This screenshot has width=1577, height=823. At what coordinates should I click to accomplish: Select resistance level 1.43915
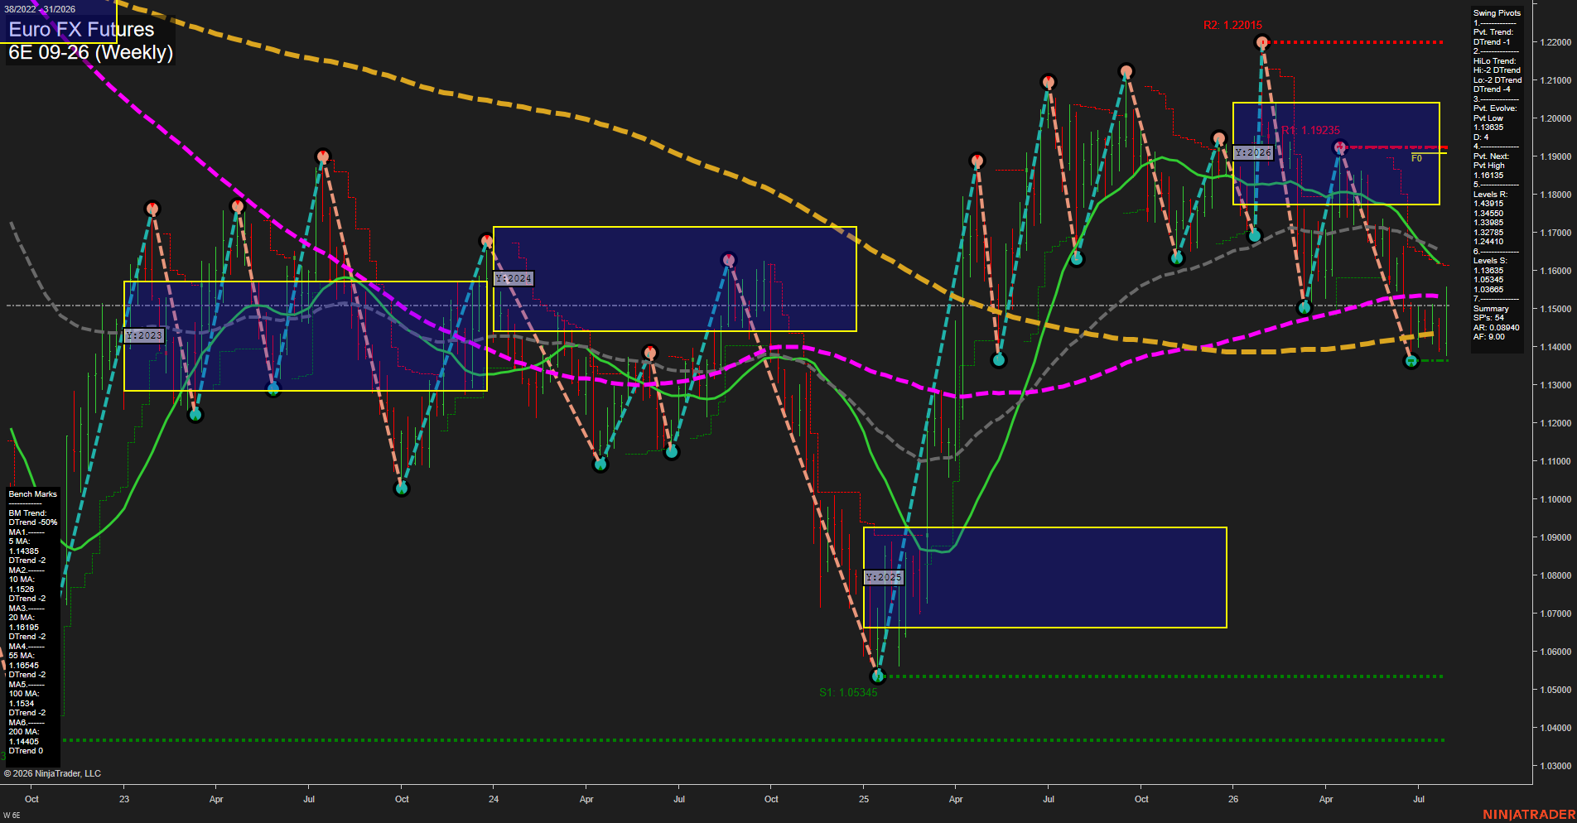point(1488,204)
